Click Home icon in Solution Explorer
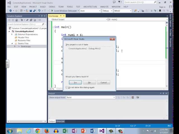This screenshot has height=134, width=179. (x=17, y=20)
